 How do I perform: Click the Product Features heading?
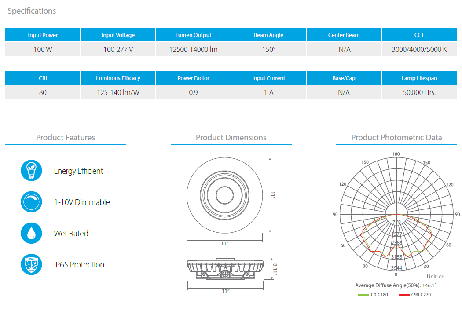pos(66,138)
